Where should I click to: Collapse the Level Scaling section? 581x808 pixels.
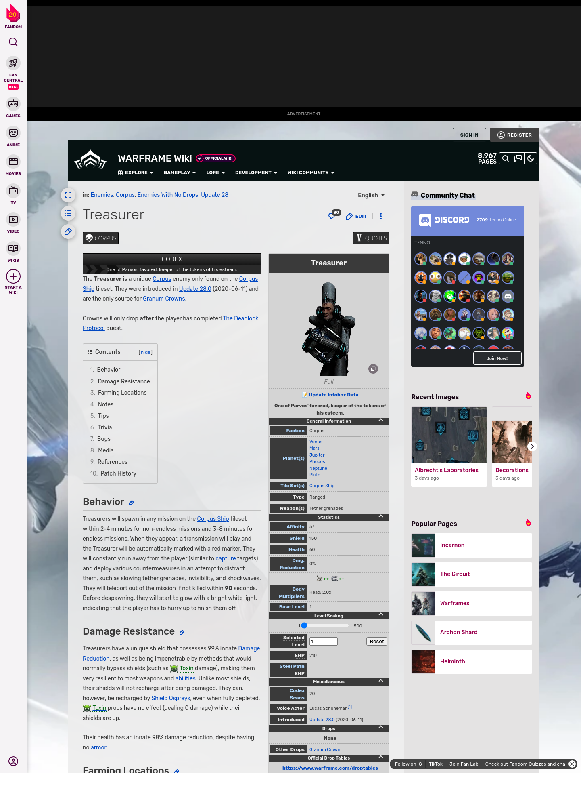(x=381, y=614)
